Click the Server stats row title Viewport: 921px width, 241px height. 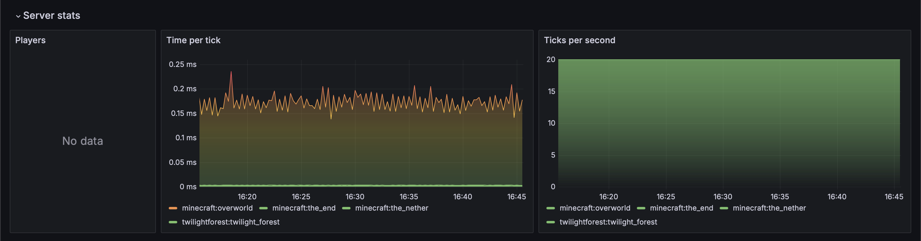[51, 15]
